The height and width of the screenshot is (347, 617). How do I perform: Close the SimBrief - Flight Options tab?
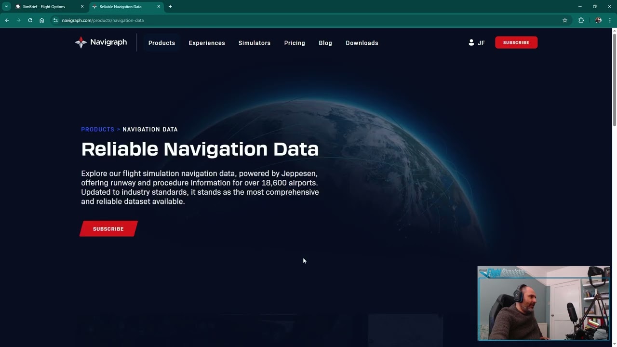pyautogui.click(x=82, y=7)
